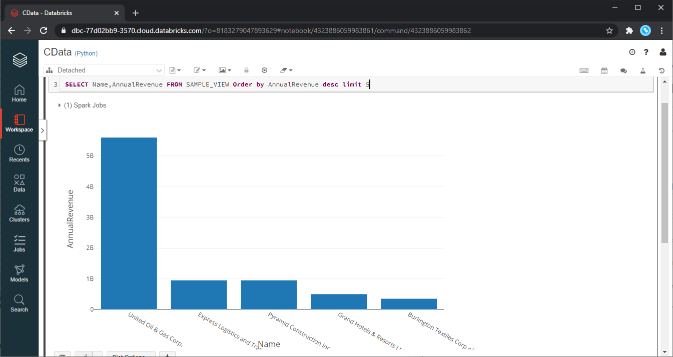The height and width of the screenshot is (357, 673).
Task: Open Recents from the left sidebar
Action: 19,153
